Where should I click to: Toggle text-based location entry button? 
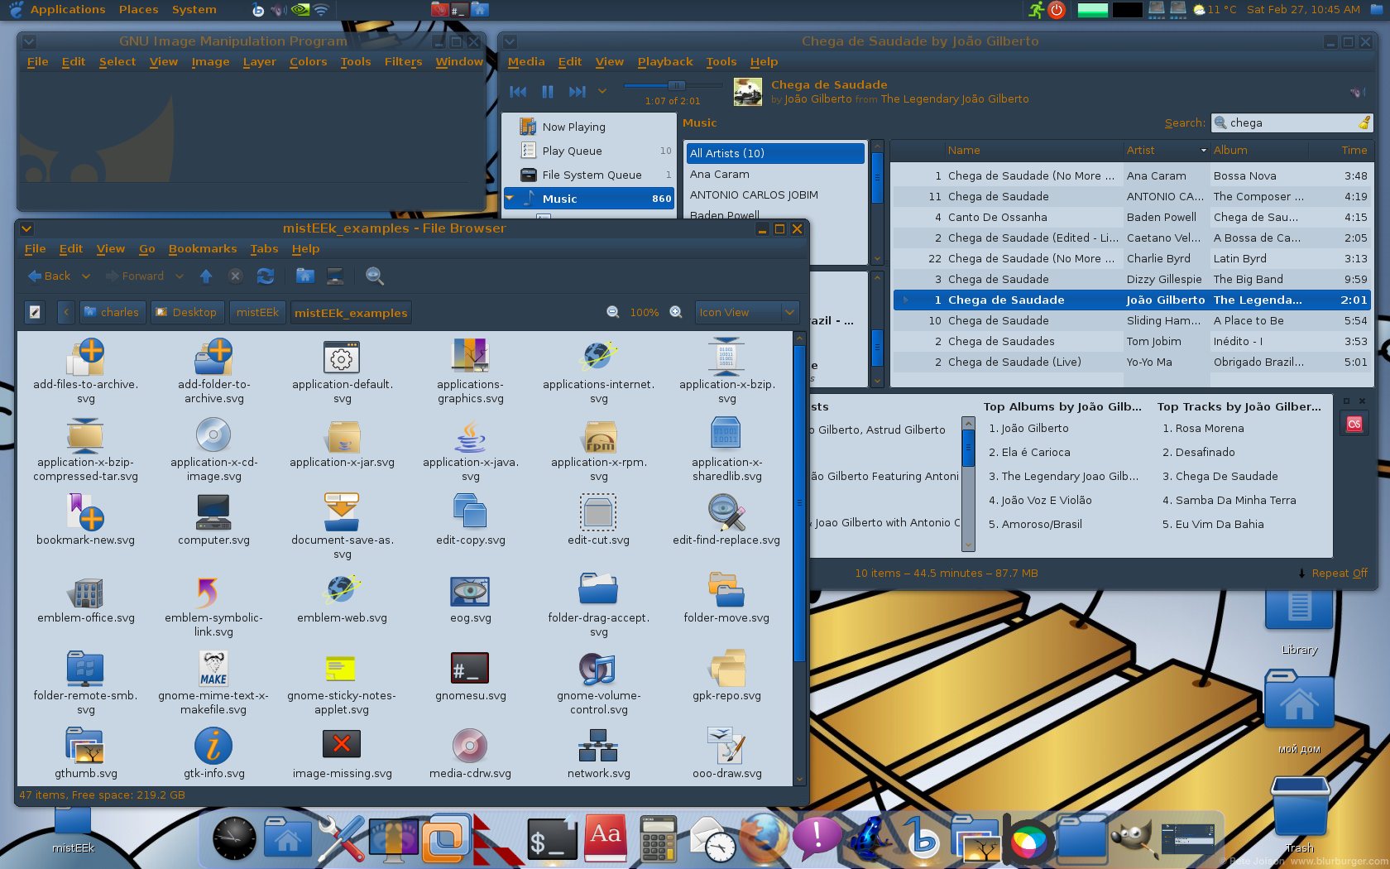click(x=35, y=312)
